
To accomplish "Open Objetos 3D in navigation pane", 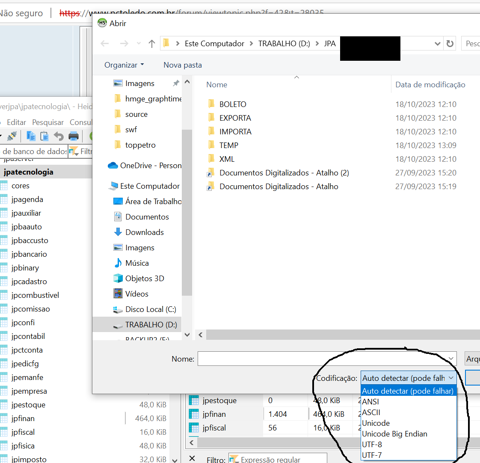I will [x=145, y=278].
